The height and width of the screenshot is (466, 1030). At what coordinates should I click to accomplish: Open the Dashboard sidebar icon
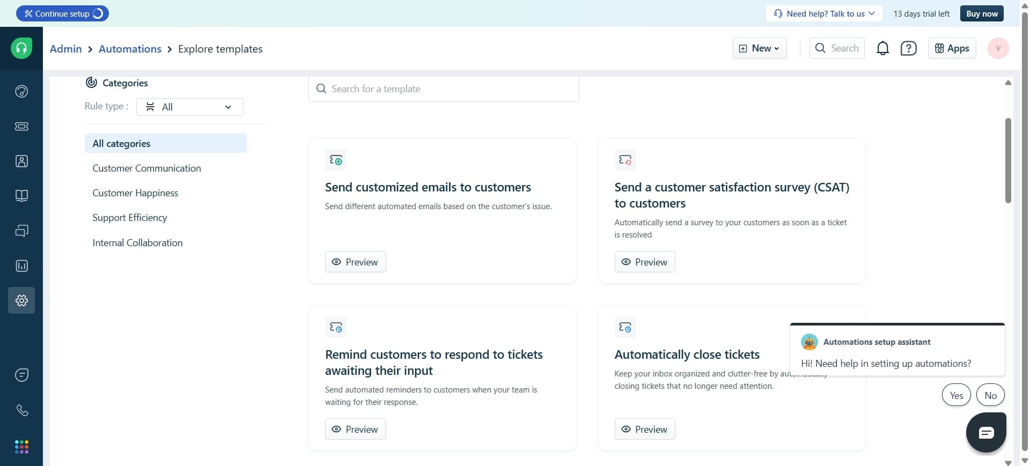(x=21, y=91)
